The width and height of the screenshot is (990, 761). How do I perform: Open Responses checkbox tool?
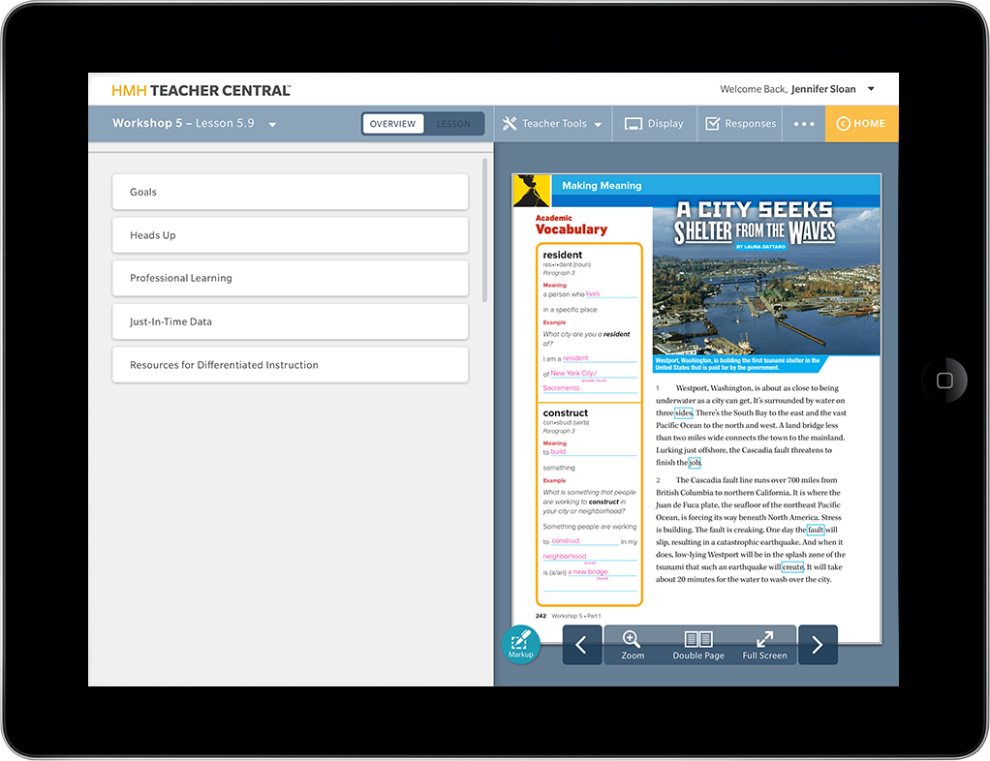[x=740, y=124]
